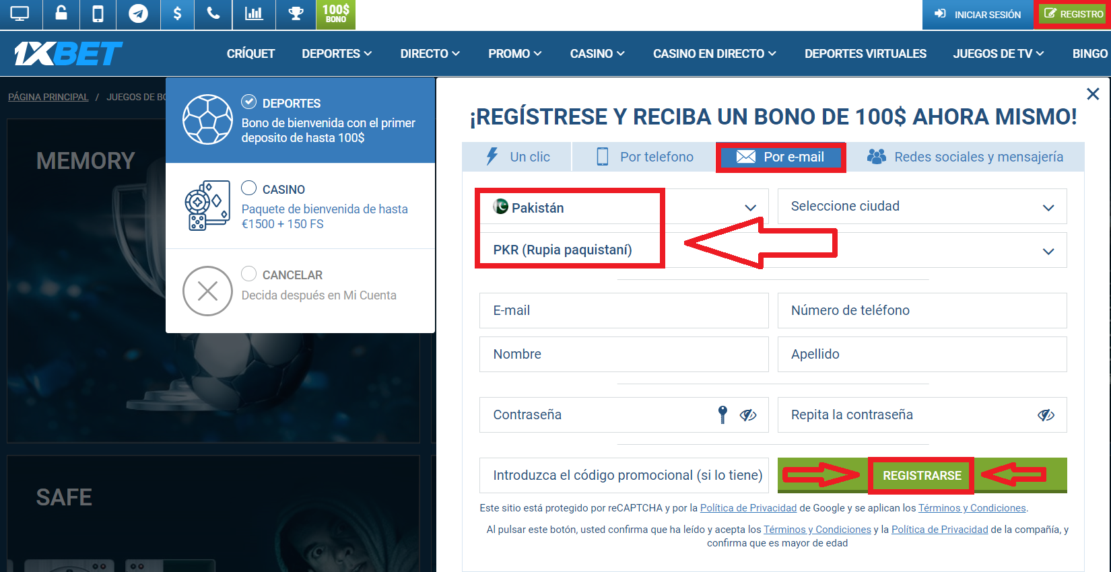This screenshot has height=572, width=1111.
Task: Expand the DIRECTO menu
Action: pyautogui.click(x=430, y=53)
